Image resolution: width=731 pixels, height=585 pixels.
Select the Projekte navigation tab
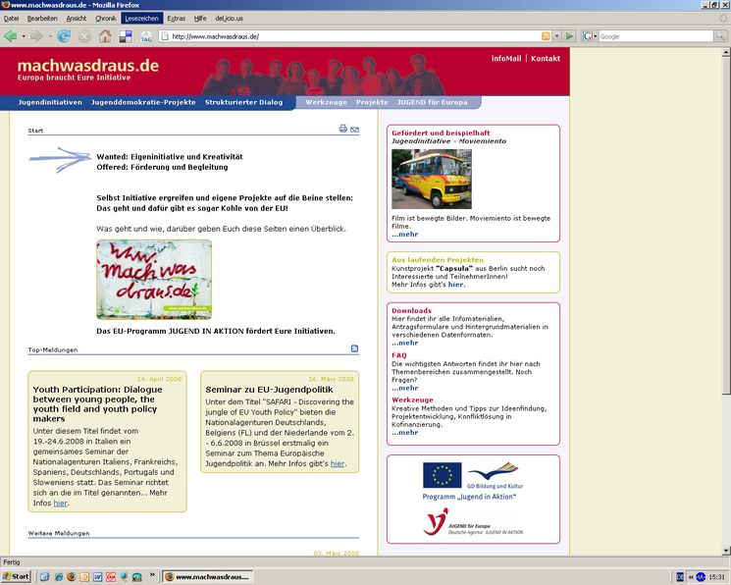coord(372,102)
